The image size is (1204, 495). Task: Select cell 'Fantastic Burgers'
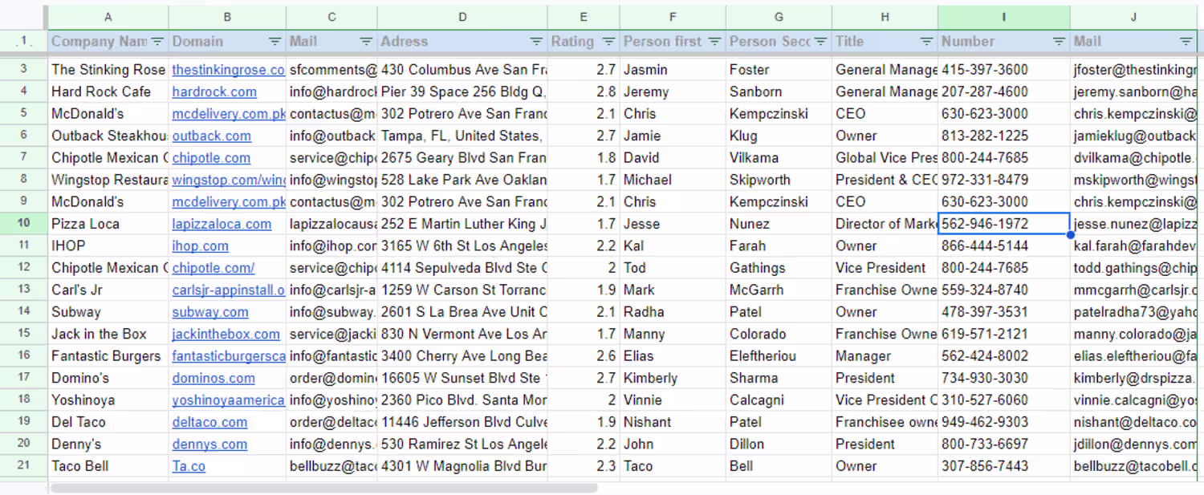click(x=108, y=356)
